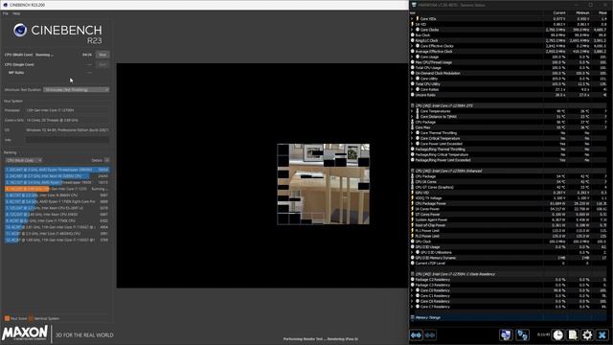Open the Help menu in Cinebench

tap(16, 13)
